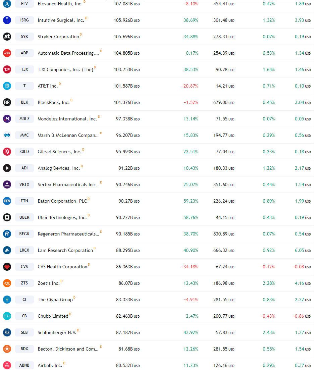
Task: Select the GILD ticker button
Action: pos(24,152)
